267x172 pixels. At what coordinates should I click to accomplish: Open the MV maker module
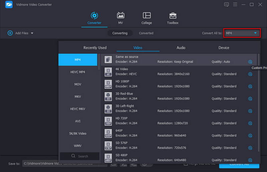point(120,18)
